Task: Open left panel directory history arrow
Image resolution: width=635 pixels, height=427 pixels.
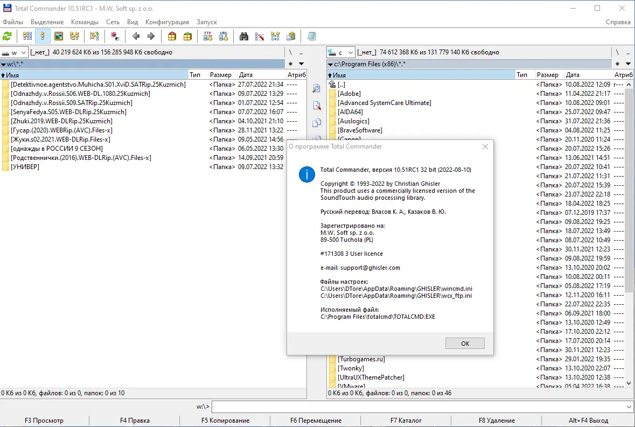Action: coord(301,64)
